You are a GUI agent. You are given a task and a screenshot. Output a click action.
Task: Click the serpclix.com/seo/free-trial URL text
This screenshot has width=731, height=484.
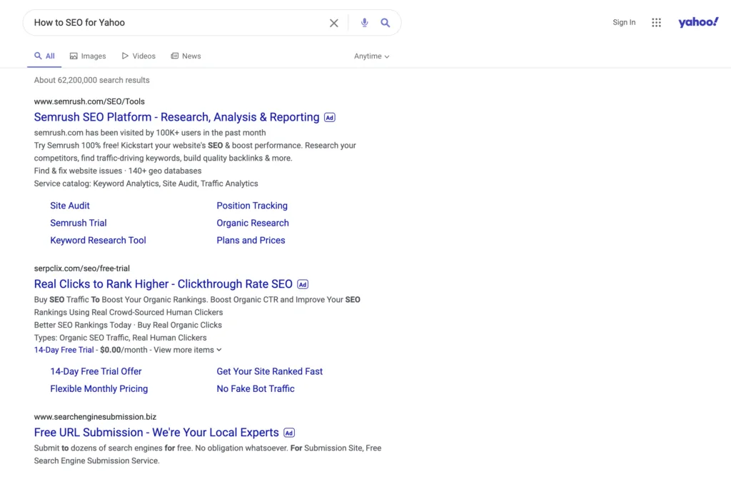[x=81, y=268]
